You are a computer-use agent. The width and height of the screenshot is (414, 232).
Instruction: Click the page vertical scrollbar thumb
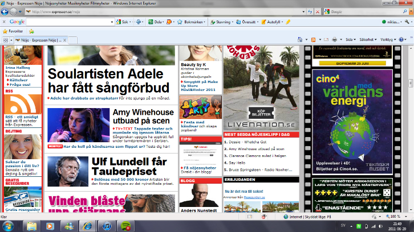(x=411, y=83)
